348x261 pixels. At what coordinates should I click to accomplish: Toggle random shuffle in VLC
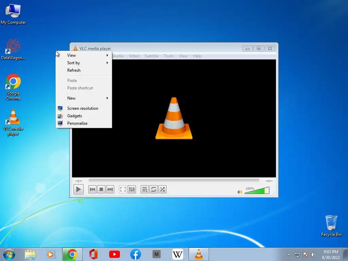[162, 189]
